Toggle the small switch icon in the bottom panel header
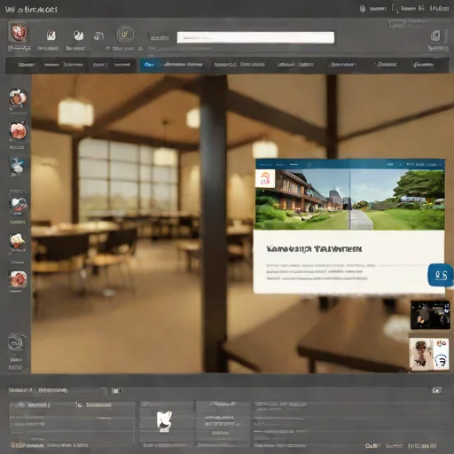The image size is (454, 454). pyautogui.click(x=117, y=391)
